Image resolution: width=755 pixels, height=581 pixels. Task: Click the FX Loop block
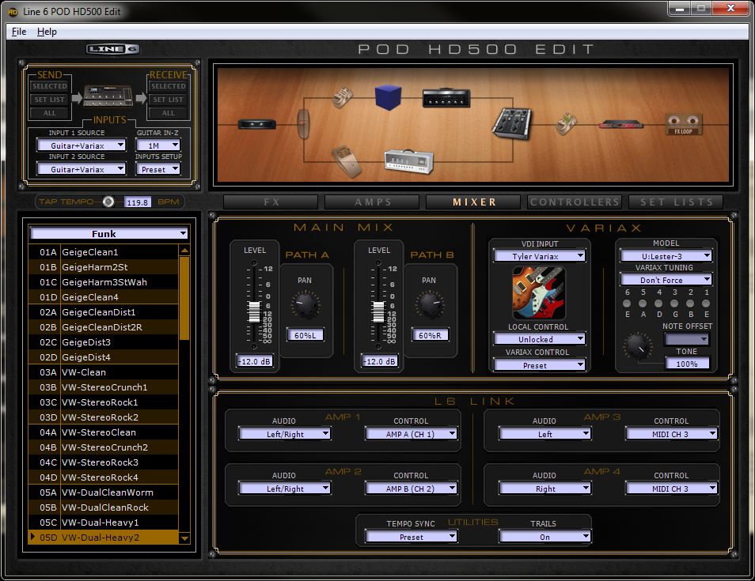683,124
